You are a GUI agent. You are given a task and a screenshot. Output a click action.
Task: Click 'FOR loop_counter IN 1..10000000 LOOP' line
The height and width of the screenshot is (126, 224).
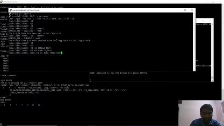click(x=21, y=83)
